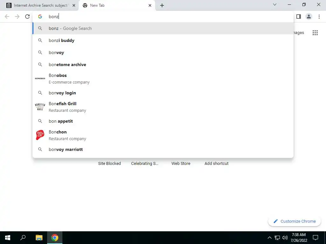Click the Bonefish Grill logo thumbnail
The image size is (326, 244).
[40, 107]
